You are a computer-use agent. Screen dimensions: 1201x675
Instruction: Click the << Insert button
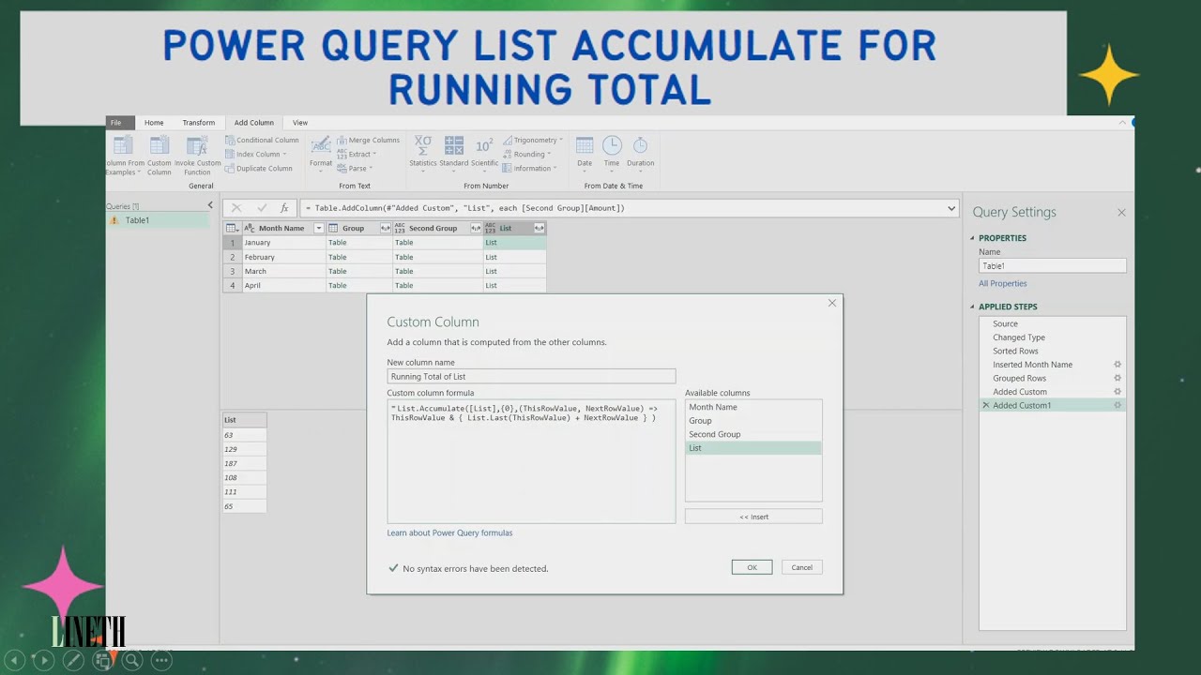coord(753,517)
